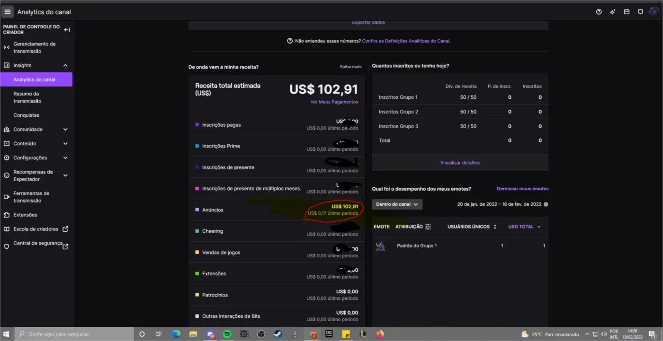Open Spotify from the Windows taskbar

tap(227, 334)
